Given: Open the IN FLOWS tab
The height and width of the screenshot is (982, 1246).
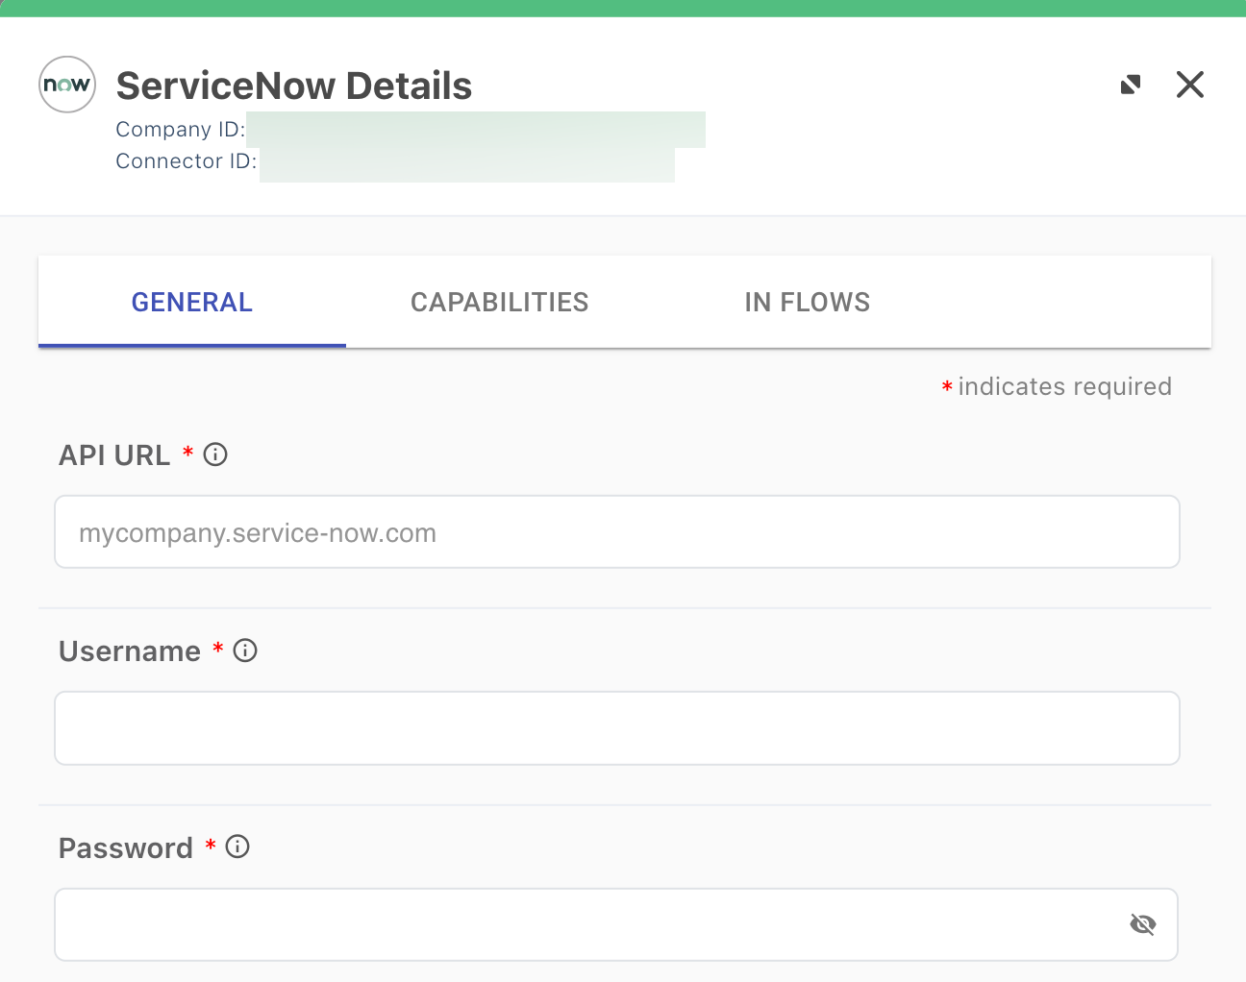Looking at the screenshot, I should click(x=807, y=302).
